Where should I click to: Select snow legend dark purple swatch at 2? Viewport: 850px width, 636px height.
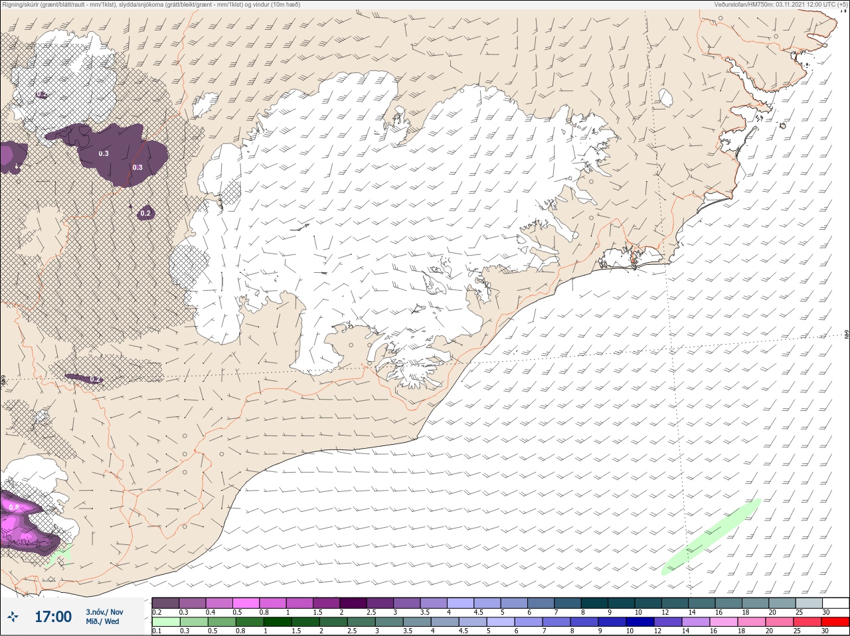[x=353, y=603]
